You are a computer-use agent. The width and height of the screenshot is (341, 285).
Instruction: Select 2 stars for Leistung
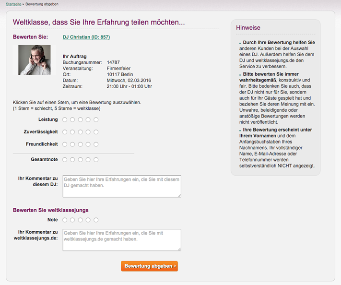pos(72,119)
